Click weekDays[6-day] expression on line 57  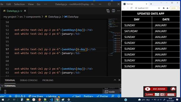tap(75, 49)
